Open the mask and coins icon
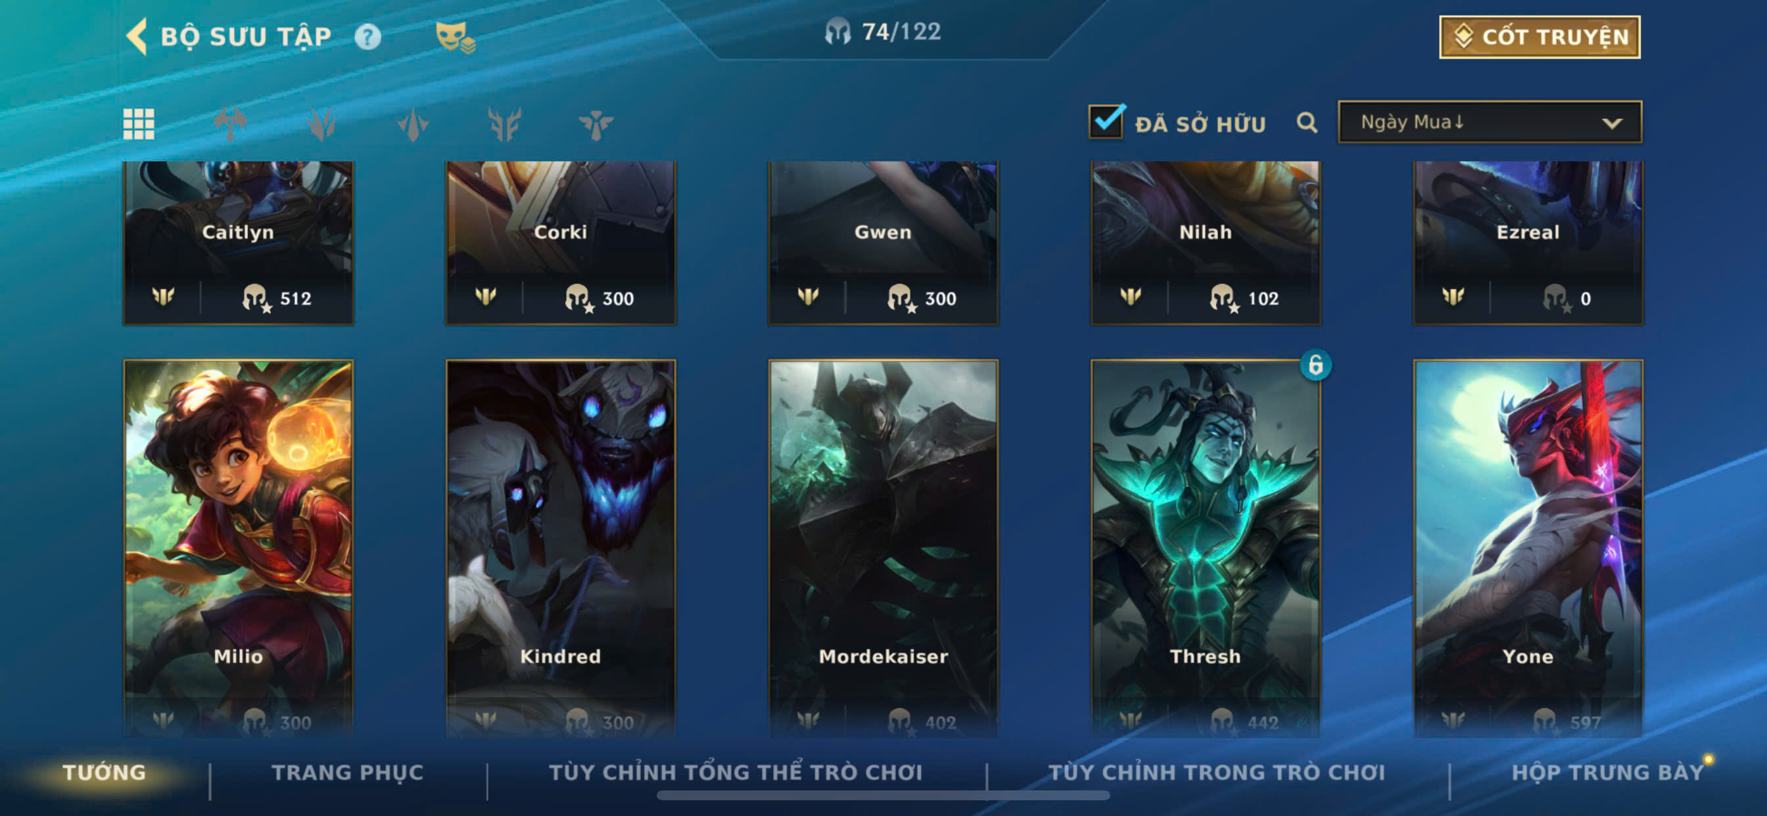Viewport: 1767px width, 816px height. pos(456,36)
